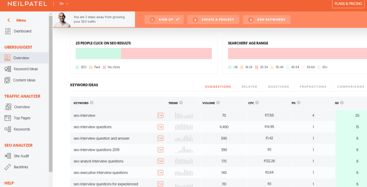Click the UBERSUGGEST section heading
This screenshot has height=187, width=367.
[18, 47]
